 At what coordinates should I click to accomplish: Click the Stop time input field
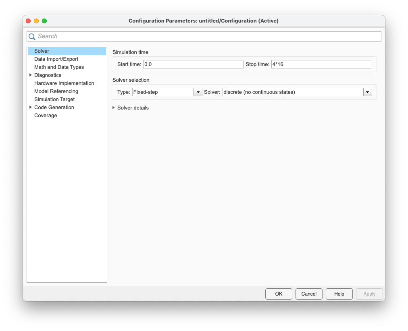tap(321, 64)
